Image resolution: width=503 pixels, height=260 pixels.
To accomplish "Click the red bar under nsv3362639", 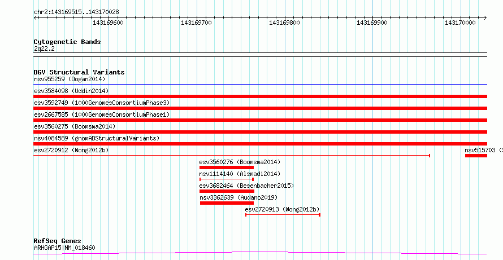I will click(227, 203).
